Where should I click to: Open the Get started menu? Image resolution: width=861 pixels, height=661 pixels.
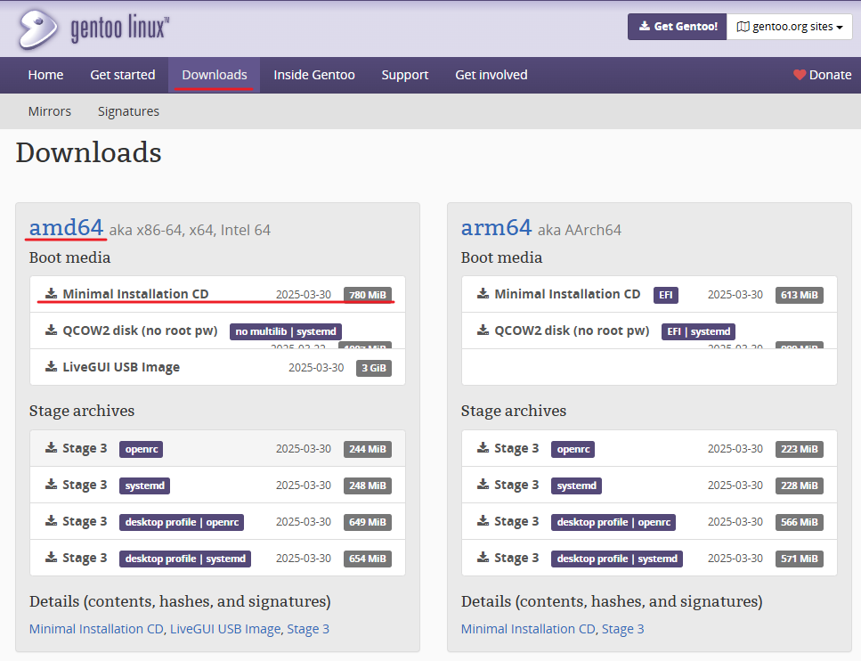[x=123, y=75]
